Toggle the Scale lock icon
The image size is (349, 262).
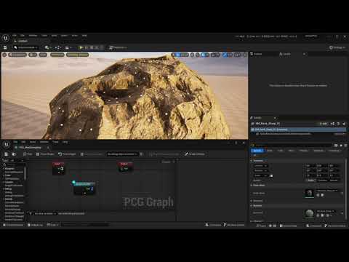[271, 175]
